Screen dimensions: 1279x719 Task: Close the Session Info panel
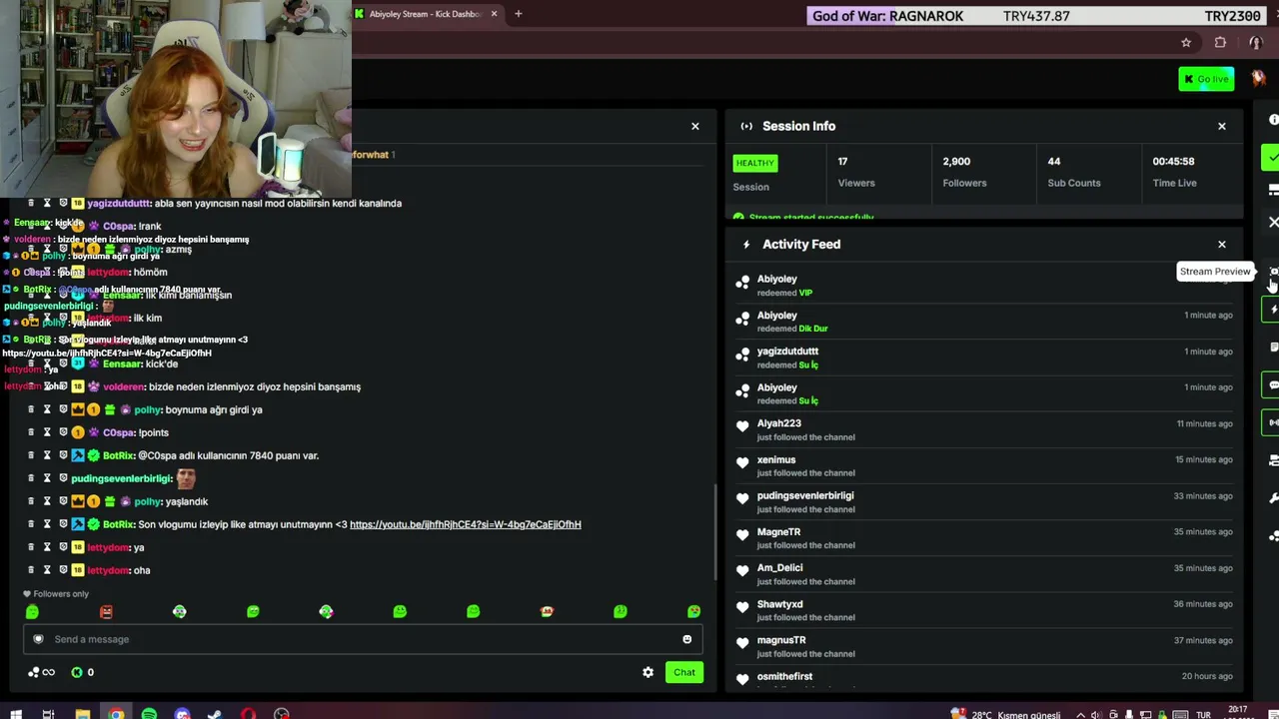click(1221, 126)
